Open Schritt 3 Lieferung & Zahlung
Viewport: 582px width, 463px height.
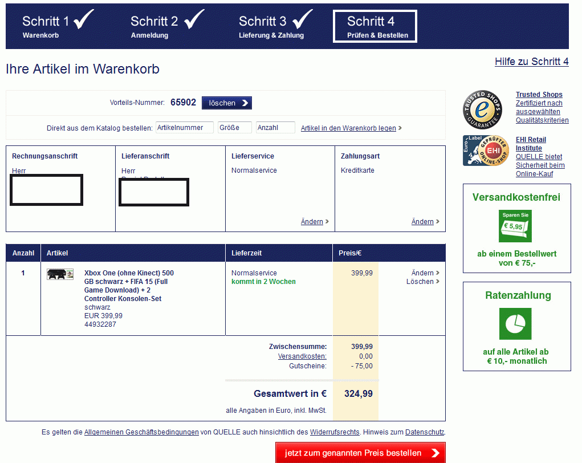(x=275, y=26)
